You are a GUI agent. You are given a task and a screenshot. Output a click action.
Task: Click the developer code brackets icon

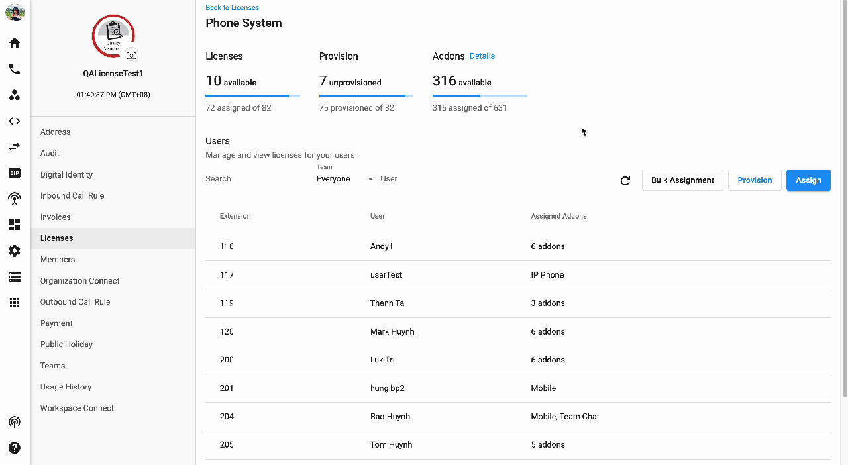click(14, 121)
